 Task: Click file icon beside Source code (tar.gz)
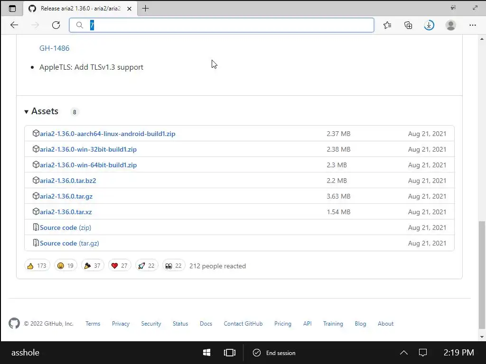click(36, 243)
